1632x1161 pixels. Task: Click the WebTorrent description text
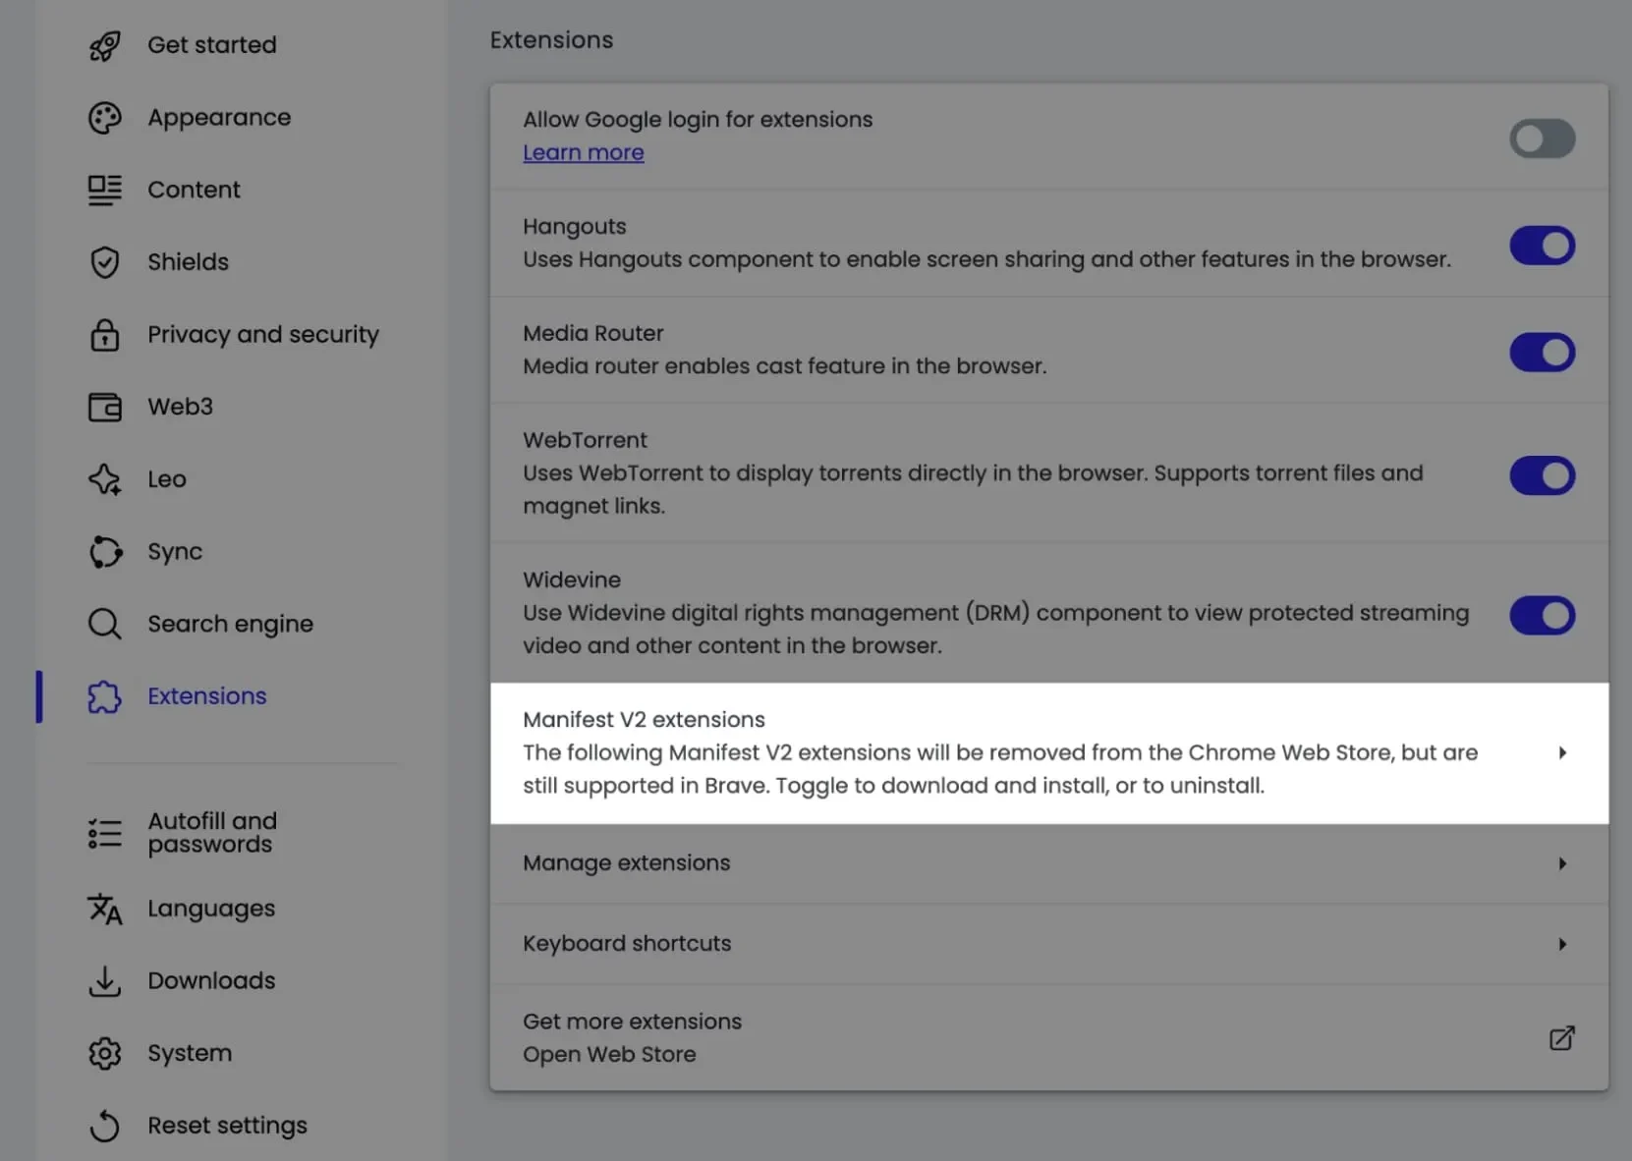pyautogui.click(x=973, y=489)
